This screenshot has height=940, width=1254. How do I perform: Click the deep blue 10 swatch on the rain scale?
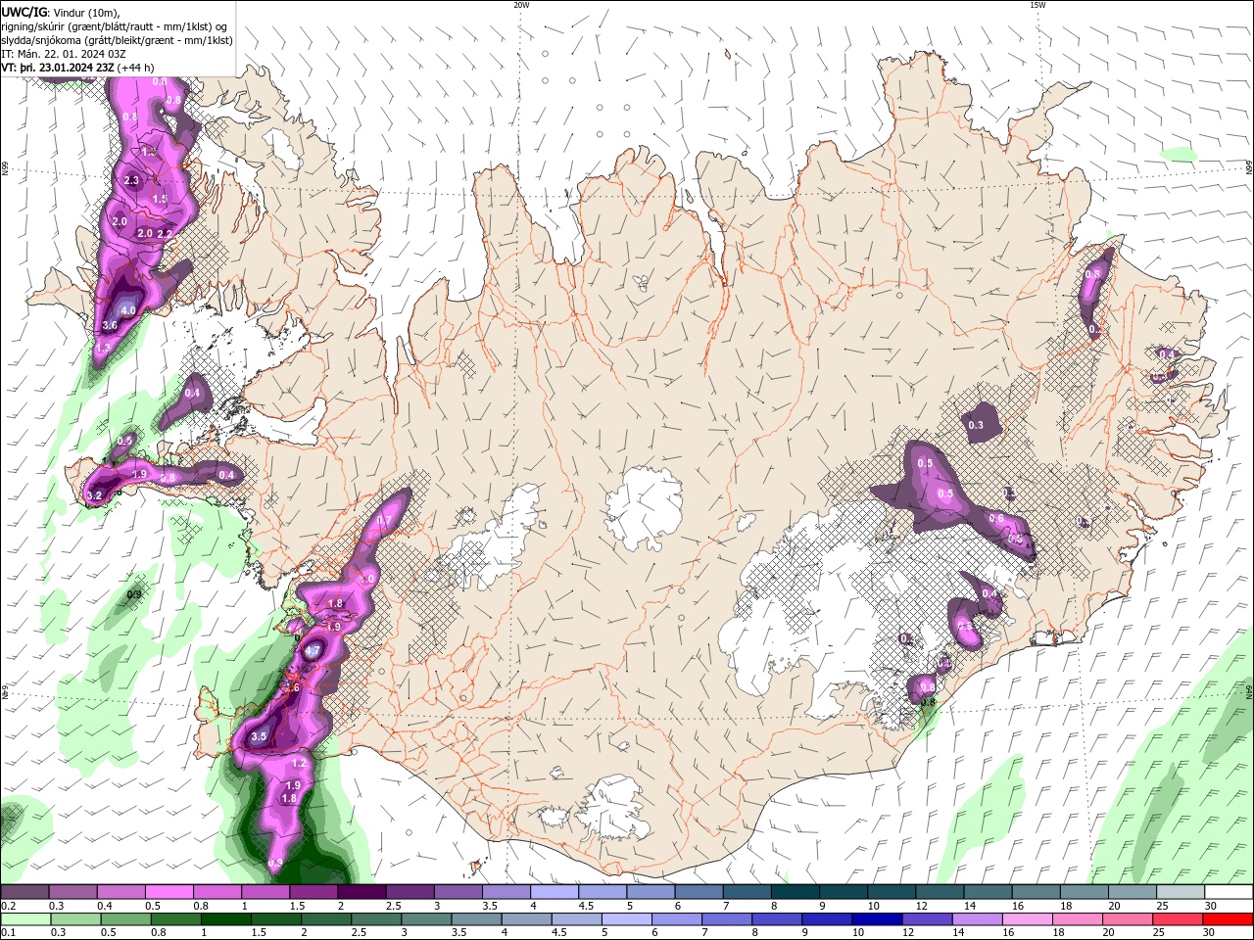(x=876, y=919)
